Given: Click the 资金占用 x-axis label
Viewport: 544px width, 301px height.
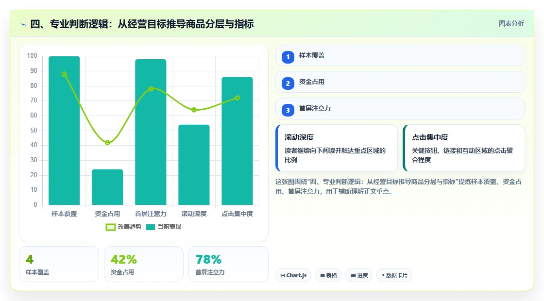Looking at the screenshot, I should coord(107,214).
